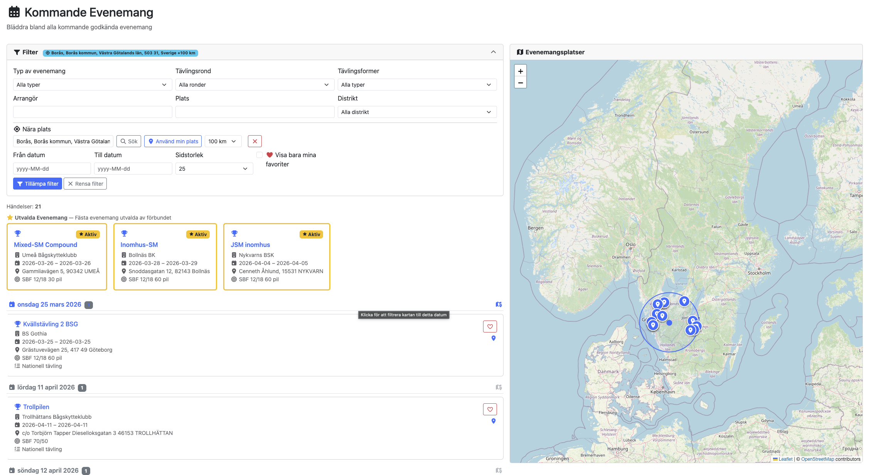This screenshot has width=869, height=475.
Task: Open the Mixed-SM Compound event link
Action: (45, 245)
